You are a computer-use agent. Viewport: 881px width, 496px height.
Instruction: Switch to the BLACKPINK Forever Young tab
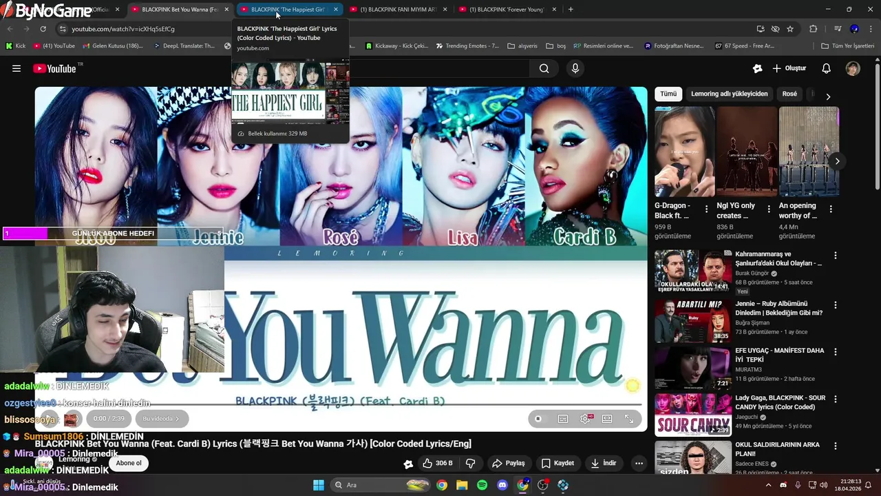pos(507,10)
